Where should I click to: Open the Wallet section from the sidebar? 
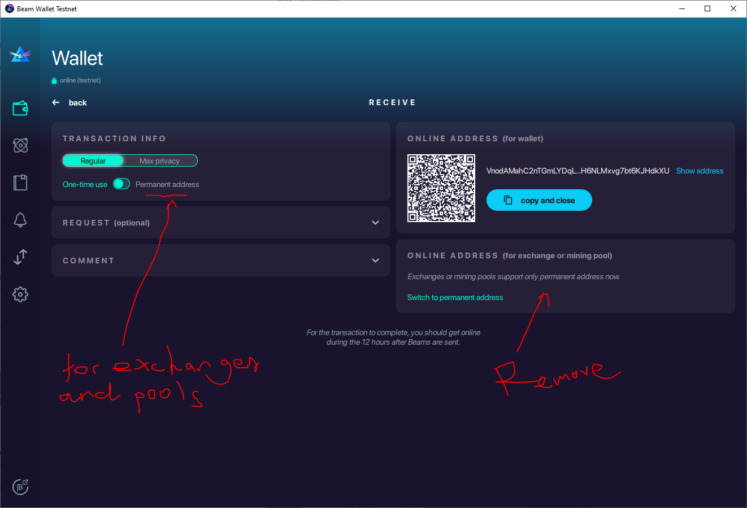20,107
